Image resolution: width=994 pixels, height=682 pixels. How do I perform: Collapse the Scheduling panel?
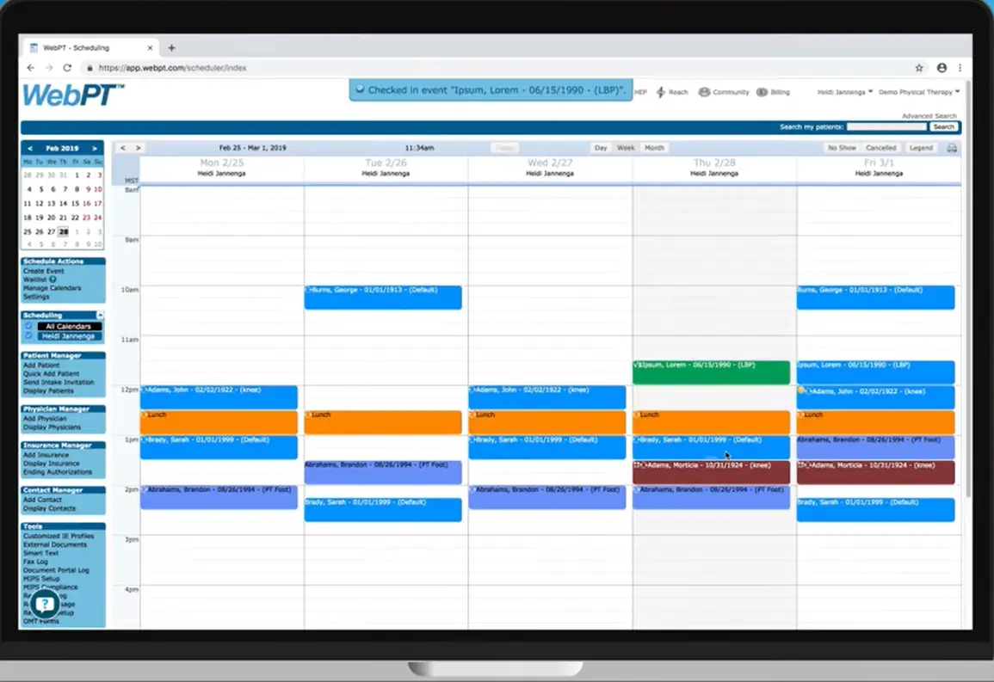point(100,315)
